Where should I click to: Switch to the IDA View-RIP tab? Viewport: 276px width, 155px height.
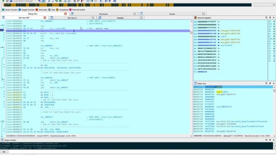24,18
